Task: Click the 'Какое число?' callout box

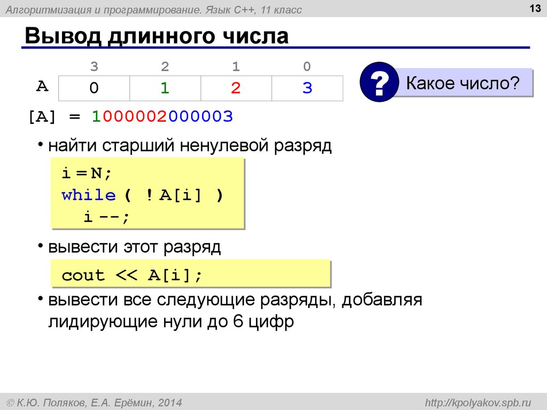Action: 463,83
